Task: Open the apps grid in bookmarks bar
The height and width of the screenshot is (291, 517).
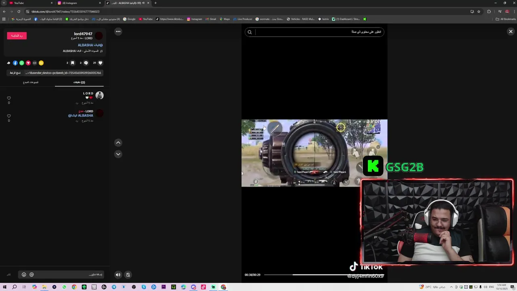Action: point(4,19)
